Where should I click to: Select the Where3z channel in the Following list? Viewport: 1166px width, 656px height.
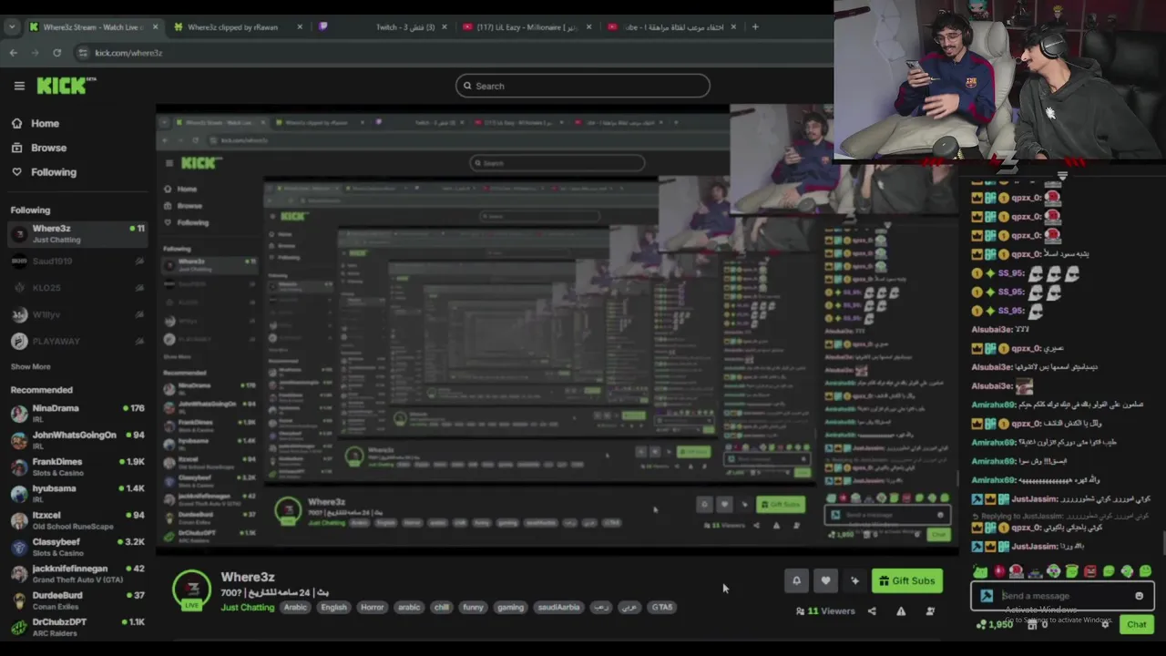77,234
